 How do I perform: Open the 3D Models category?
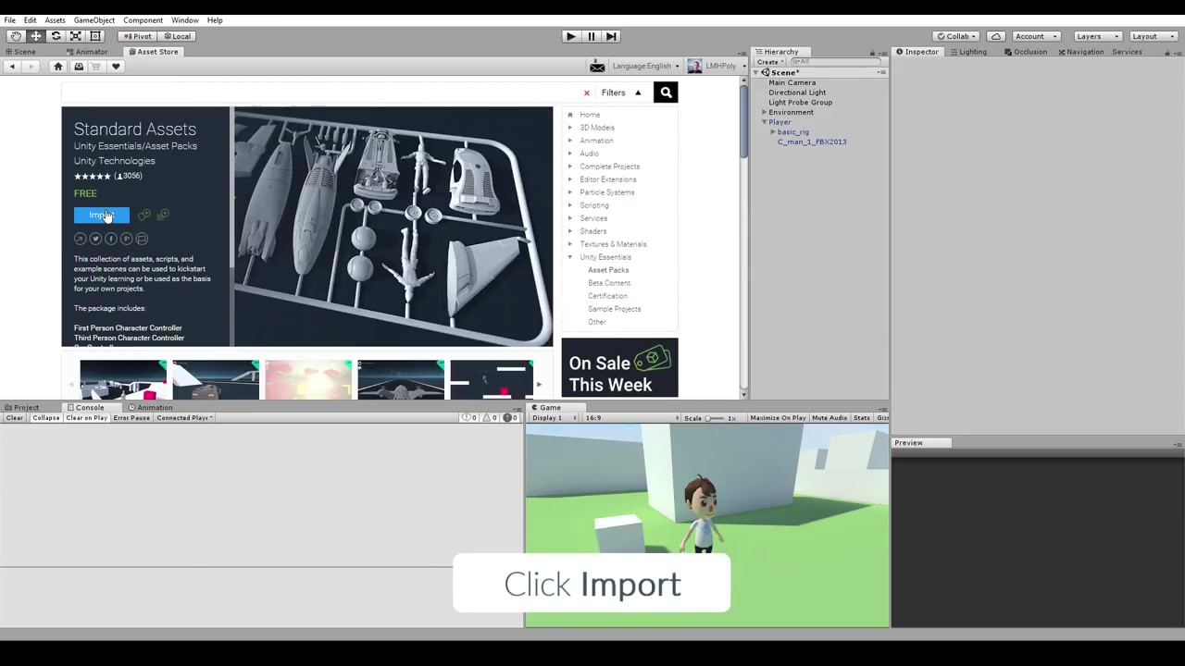point(597,128)
